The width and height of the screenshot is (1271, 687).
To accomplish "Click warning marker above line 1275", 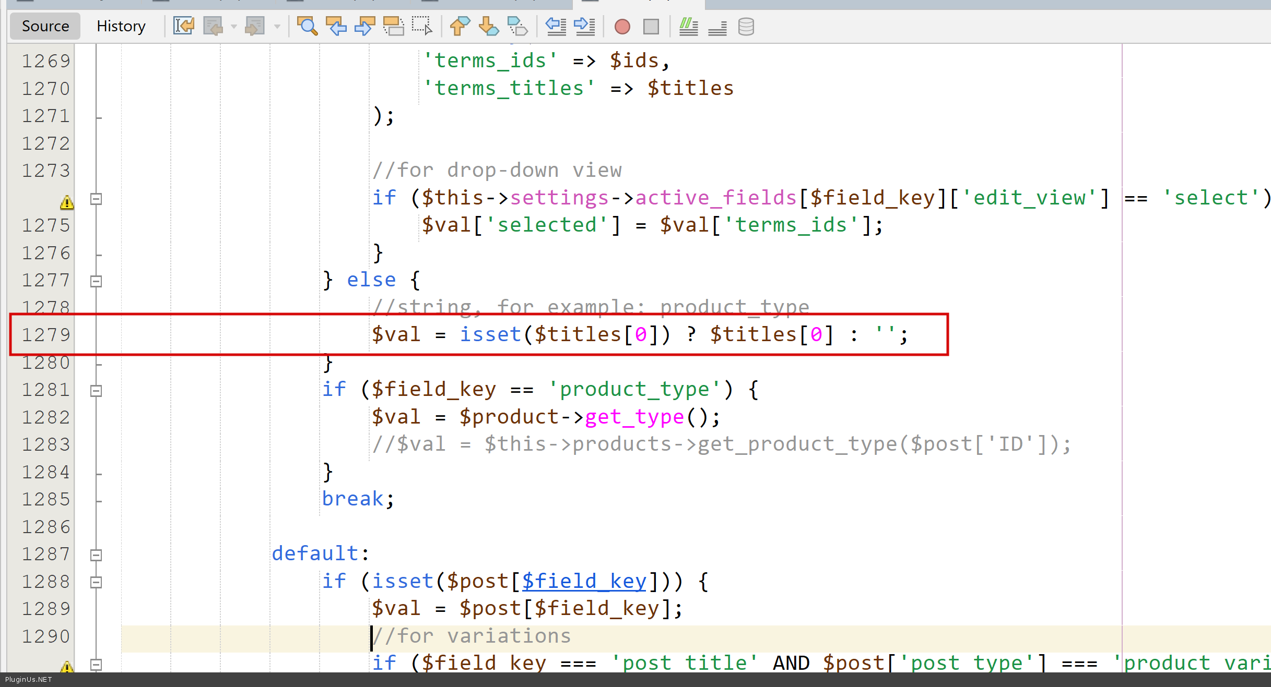I will pyautogui.click(x=67, y=202).
